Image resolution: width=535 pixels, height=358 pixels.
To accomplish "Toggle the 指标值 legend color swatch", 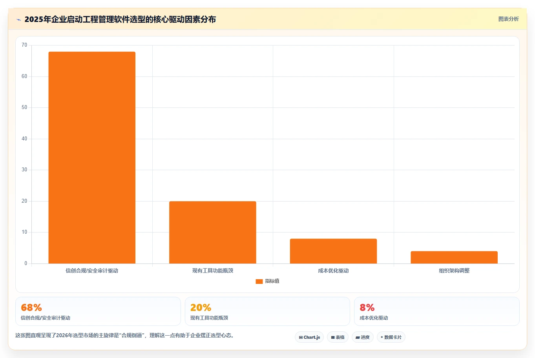I will pyautogui.click(x=259, y=282).
